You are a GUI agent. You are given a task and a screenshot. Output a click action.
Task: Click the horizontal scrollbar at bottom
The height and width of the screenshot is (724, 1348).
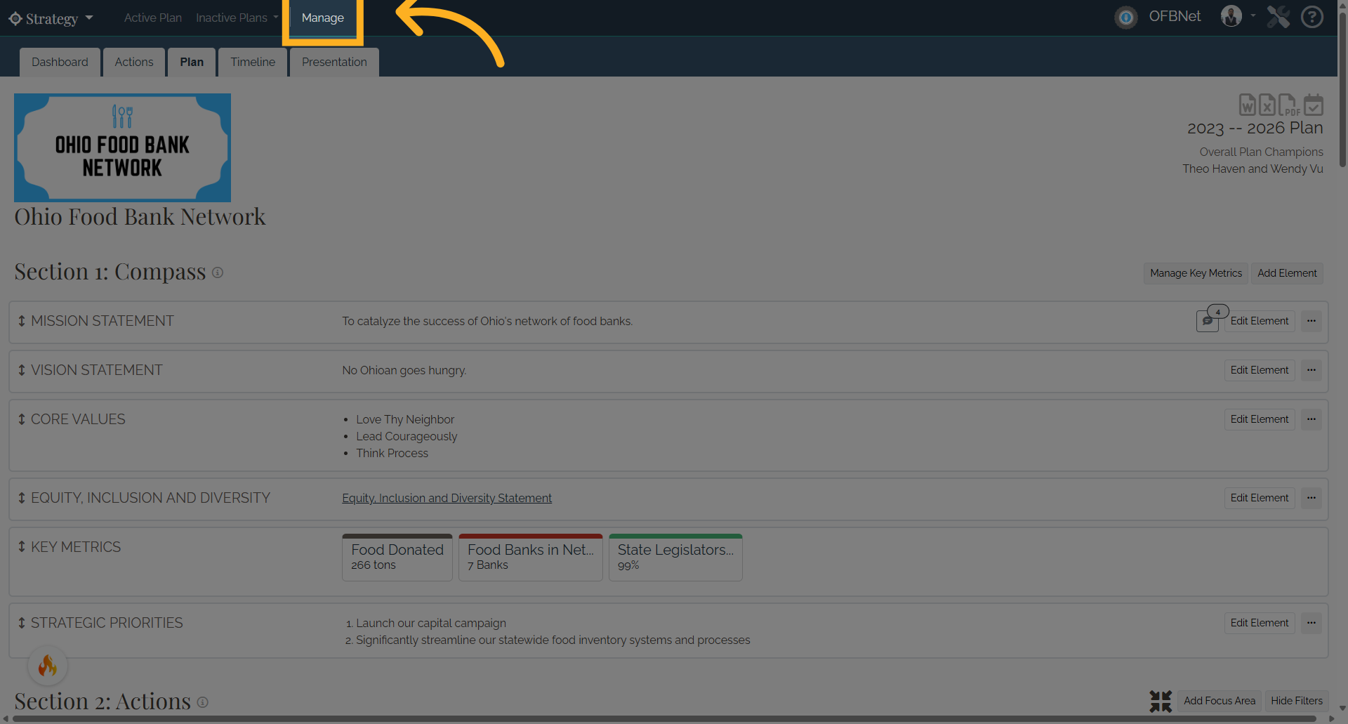pyautogui.click(x=666, y=719)
